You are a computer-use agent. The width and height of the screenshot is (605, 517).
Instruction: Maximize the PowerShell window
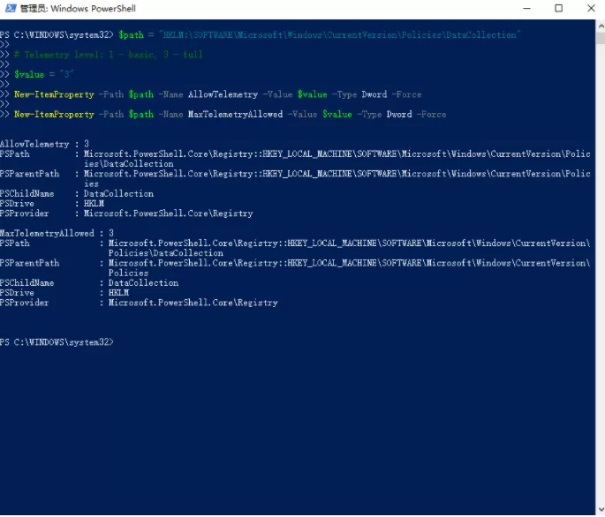tap(558, 8)
